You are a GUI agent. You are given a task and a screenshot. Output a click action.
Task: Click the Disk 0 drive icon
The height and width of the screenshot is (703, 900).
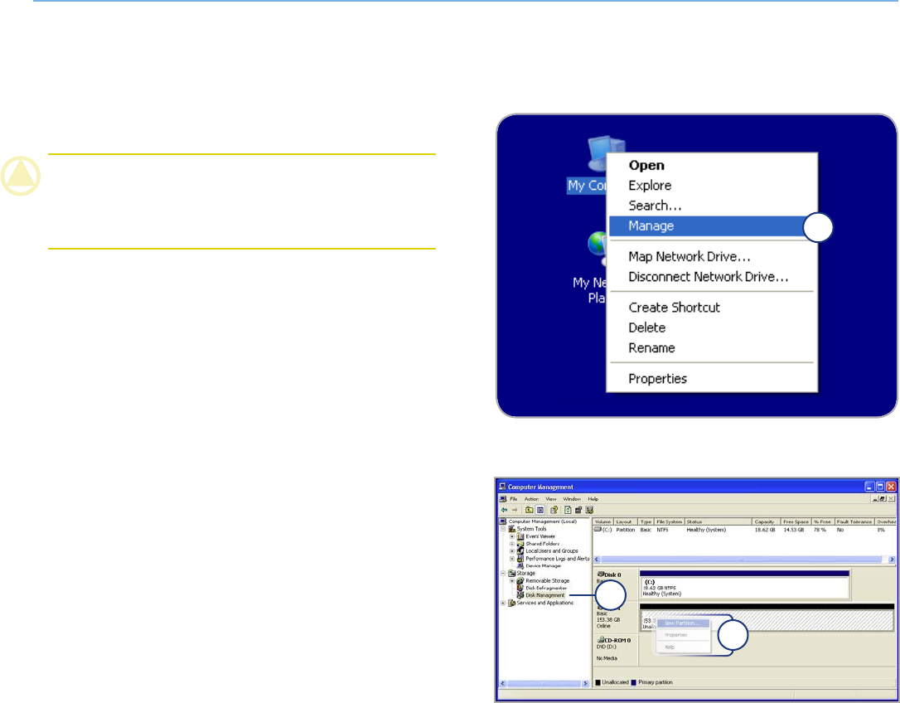(x=600, y=575)
